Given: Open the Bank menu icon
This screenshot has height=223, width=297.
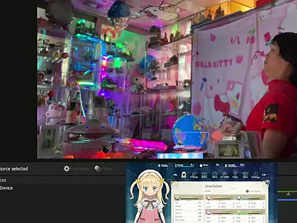Looking at the screenshot, I should coord(204,175).
